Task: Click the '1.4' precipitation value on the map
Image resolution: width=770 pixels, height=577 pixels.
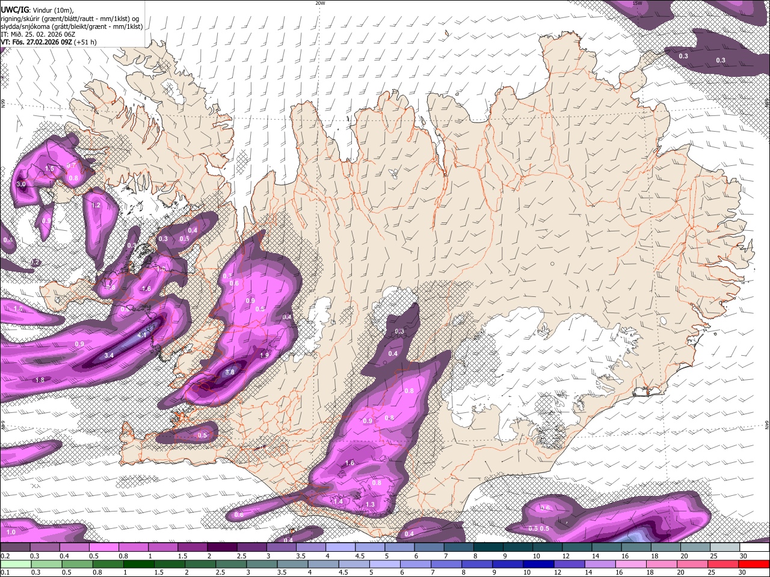Action: 338,501
